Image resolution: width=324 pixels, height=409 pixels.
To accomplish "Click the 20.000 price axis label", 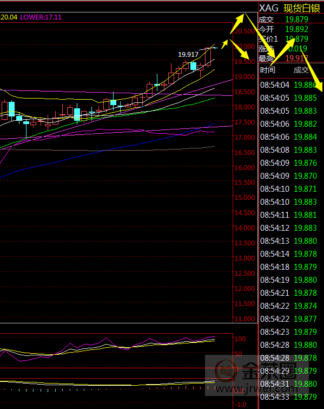I will click(245, 47).
